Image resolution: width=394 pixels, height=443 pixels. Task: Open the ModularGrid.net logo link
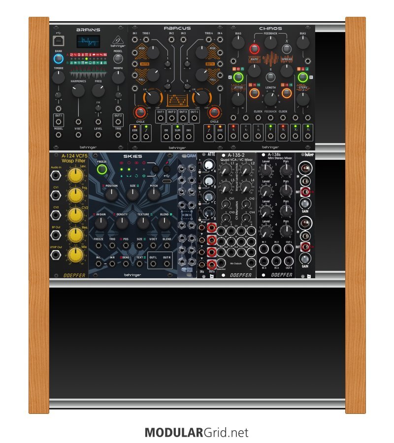197,433
